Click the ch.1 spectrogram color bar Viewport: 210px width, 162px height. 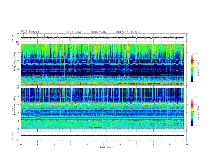[x=192, y=68]
